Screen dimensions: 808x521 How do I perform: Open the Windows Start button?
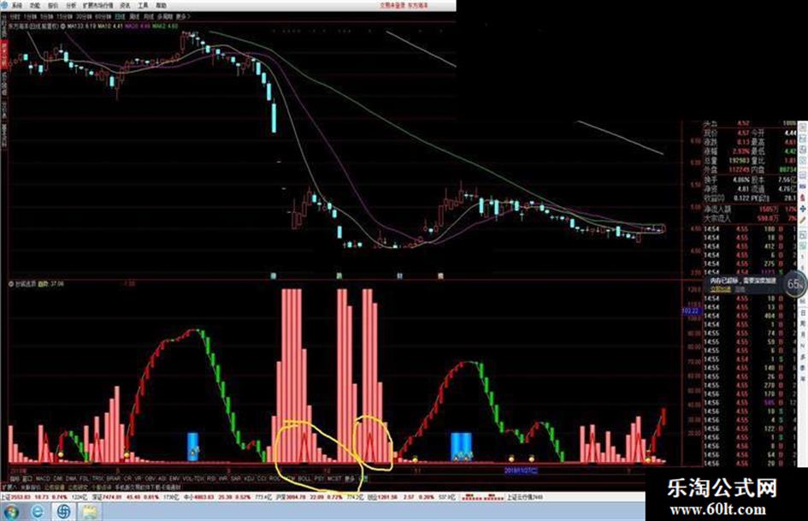(10, 512)
